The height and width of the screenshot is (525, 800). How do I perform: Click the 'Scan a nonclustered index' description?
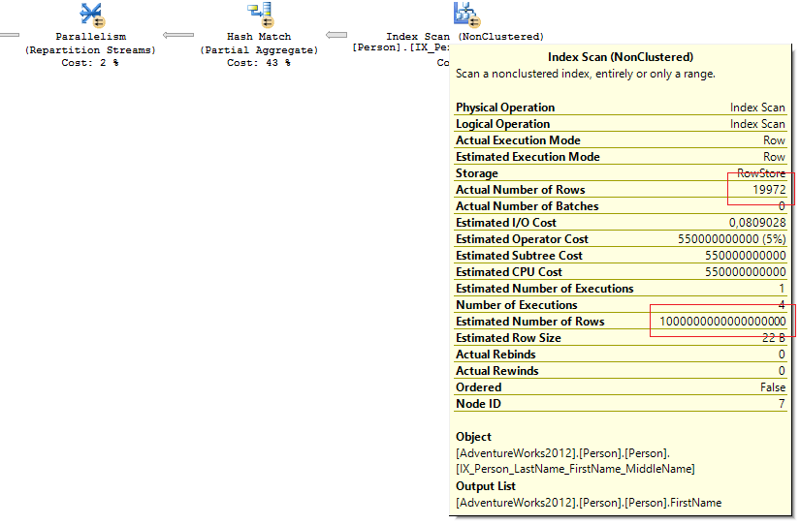[585, 74]
